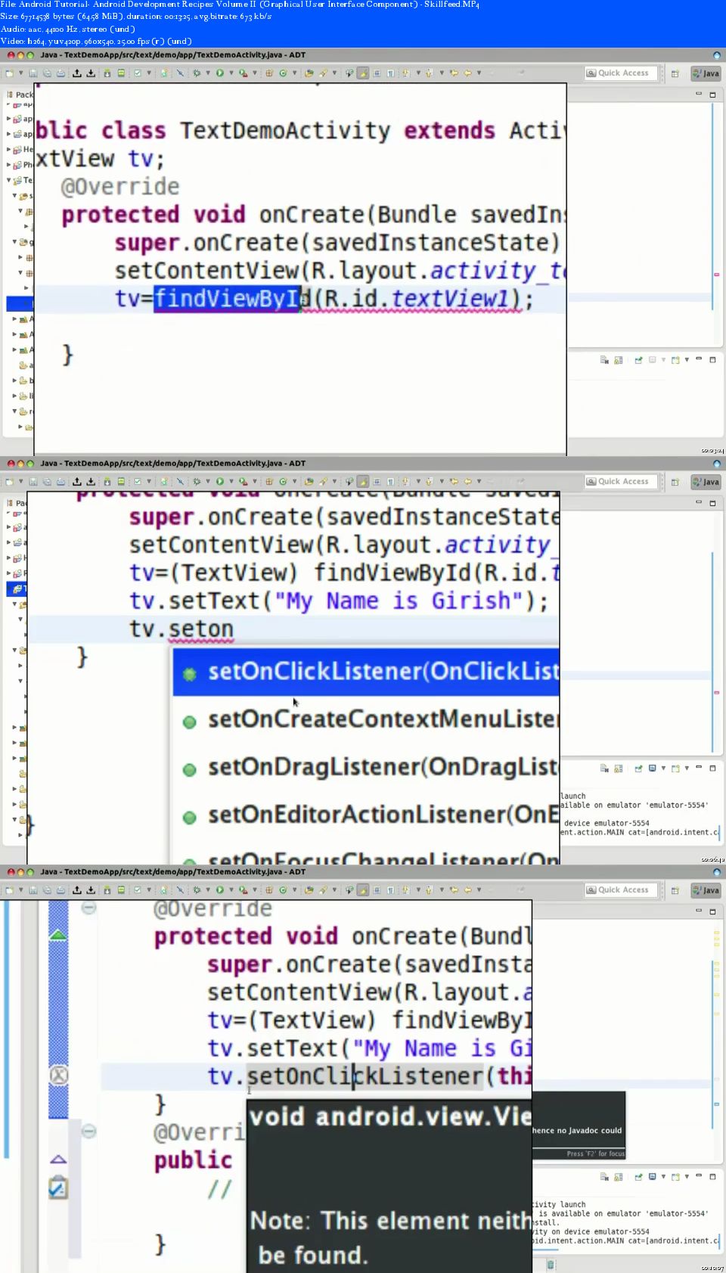Choose setOnDragListener in the autocomplete list
Screen dimensions: 726x1273
pyautogui.click(x=366, y=768)
